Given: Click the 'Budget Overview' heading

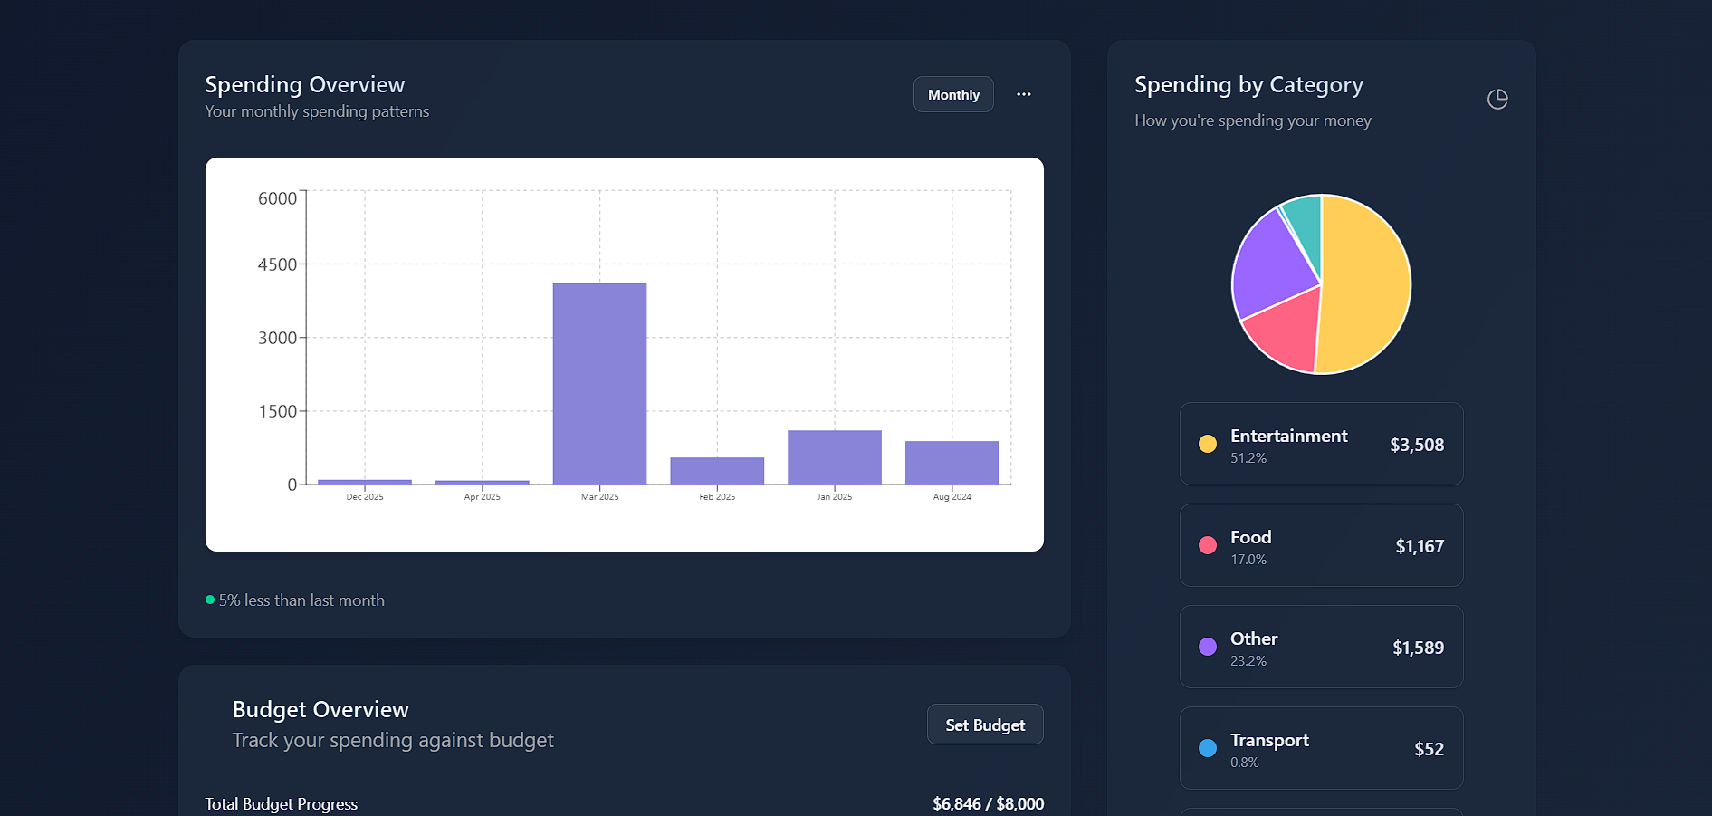Looking at the screenshot, I should tap(320, 709).
